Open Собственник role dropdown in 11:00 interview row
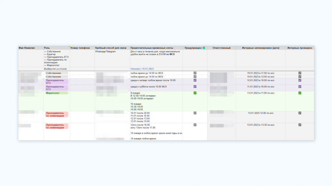Viewport: 332px width, 186px height. [x=56, y=73]
